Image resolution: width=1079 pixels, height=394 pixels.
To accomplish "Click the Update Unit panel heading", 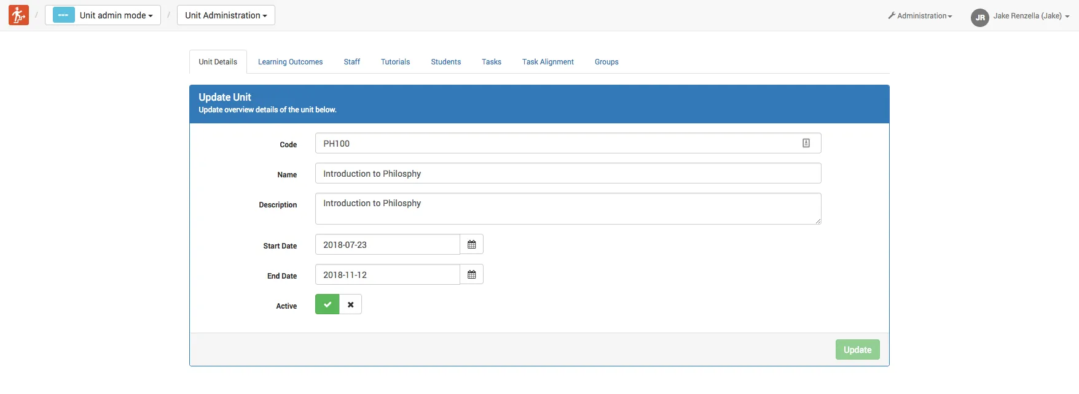I will [x=225, y=97].
